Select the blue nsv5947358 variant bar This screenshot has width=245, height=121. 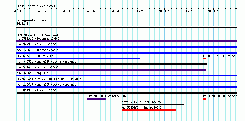pos(127,47)
